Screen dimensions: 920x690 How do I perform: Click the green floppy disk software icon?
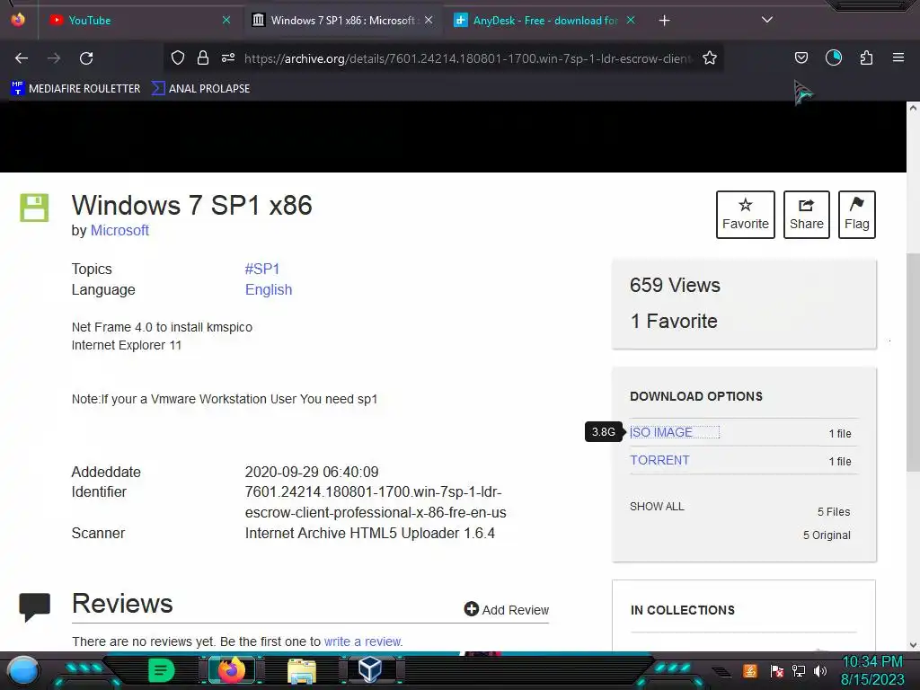pyautogui.click(x=34, y=208)
